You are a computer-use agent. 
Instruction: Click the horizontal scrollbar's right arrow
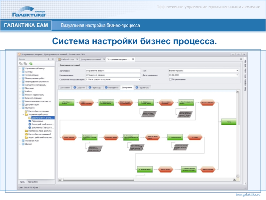click(x=234, y=179)
